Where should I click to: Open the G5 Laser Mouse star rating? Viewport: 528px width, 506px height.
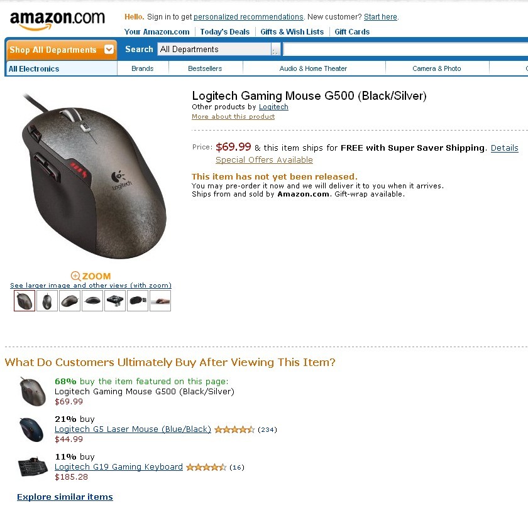coord(234,429)
